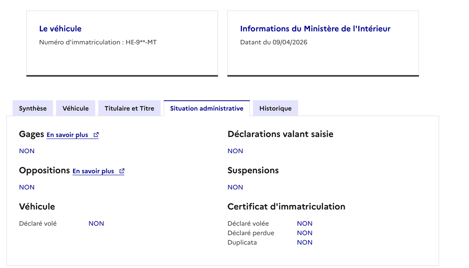Click external-link icon beside Oppositions
This screenshot has width=469, height=268.
click(122, 171)
